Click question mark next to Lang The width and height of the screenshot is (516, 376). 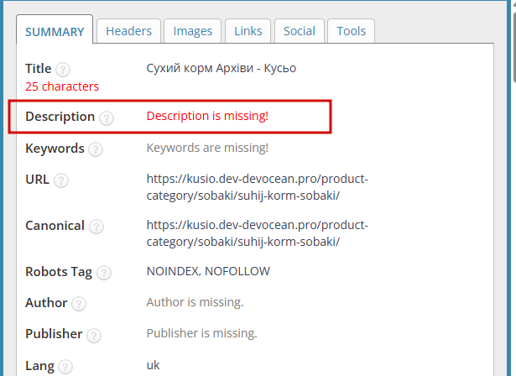(65, 366)
